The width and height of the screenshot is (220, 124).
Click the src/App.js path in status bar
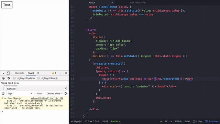(x=76, y=121)
